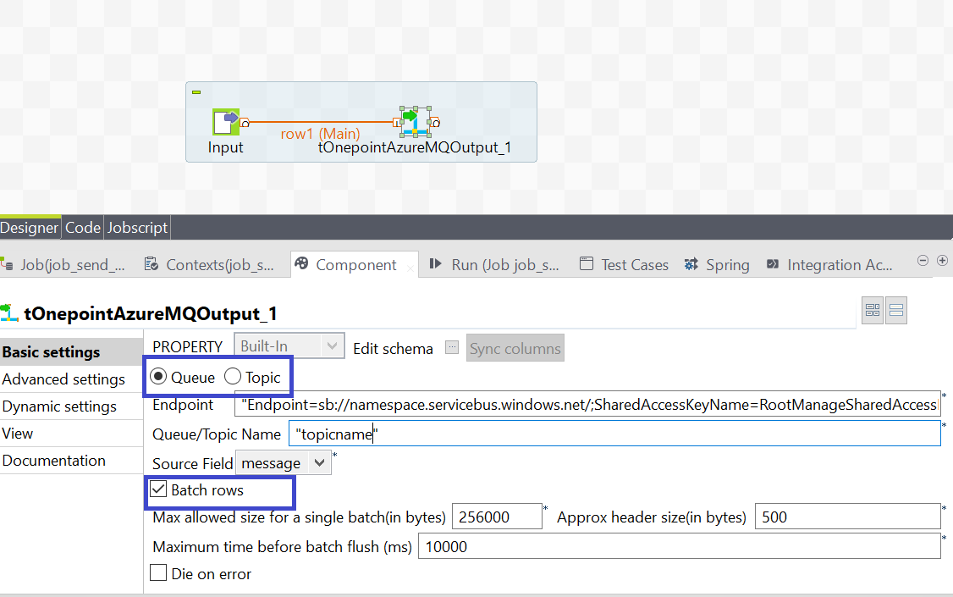953x597 pixels.
Task: Minimize the view panel
Action: pos(923,261)
